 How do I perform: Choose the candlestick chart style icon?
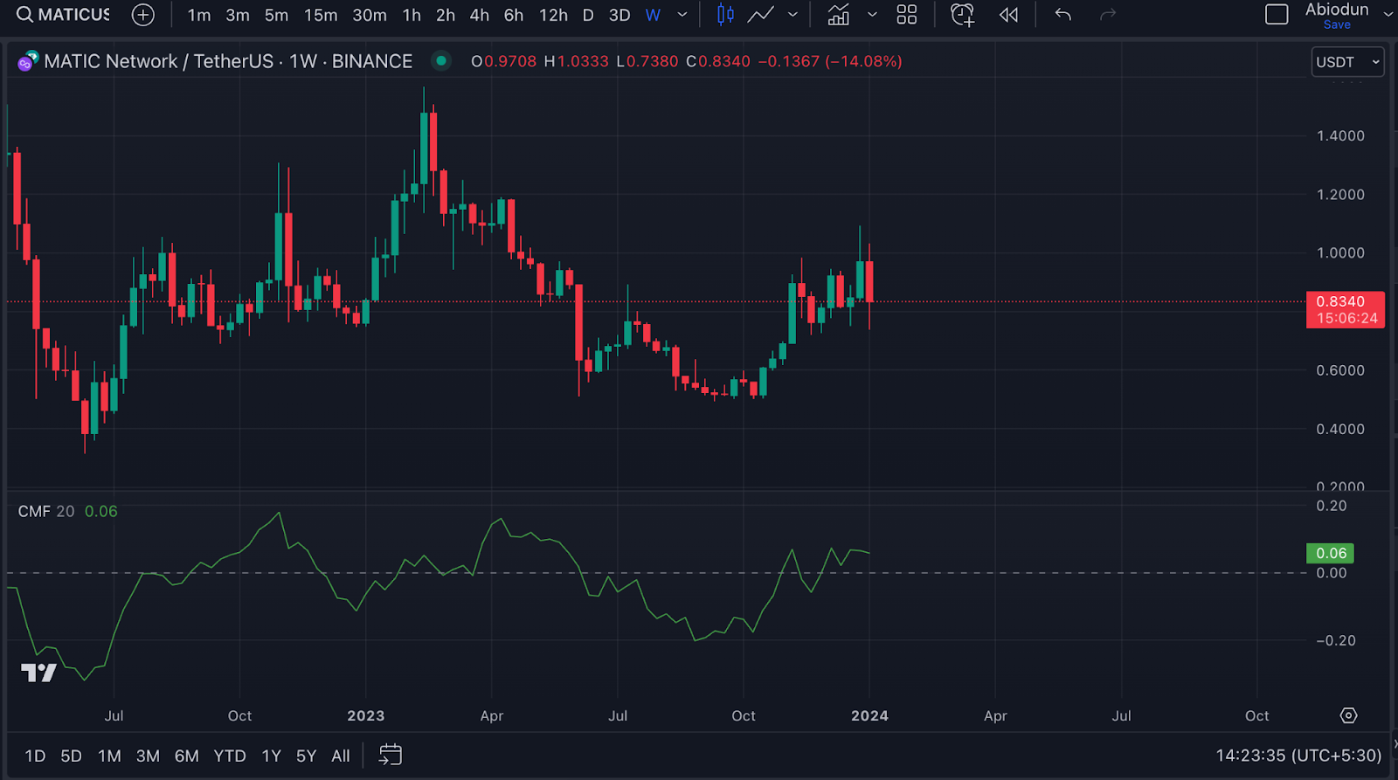pyautogui.click(x=725, y=15)
